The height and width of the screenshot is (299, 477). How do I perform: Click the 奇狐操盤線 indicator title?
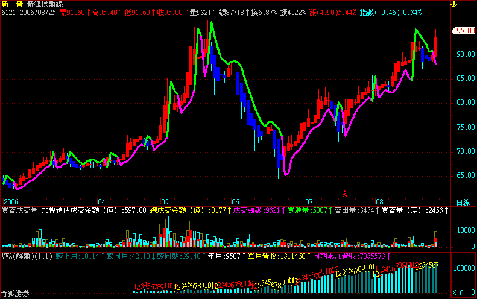tap(45, 4)
